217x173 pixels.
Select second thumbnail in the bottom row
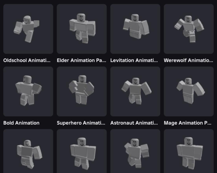[82, 151]
